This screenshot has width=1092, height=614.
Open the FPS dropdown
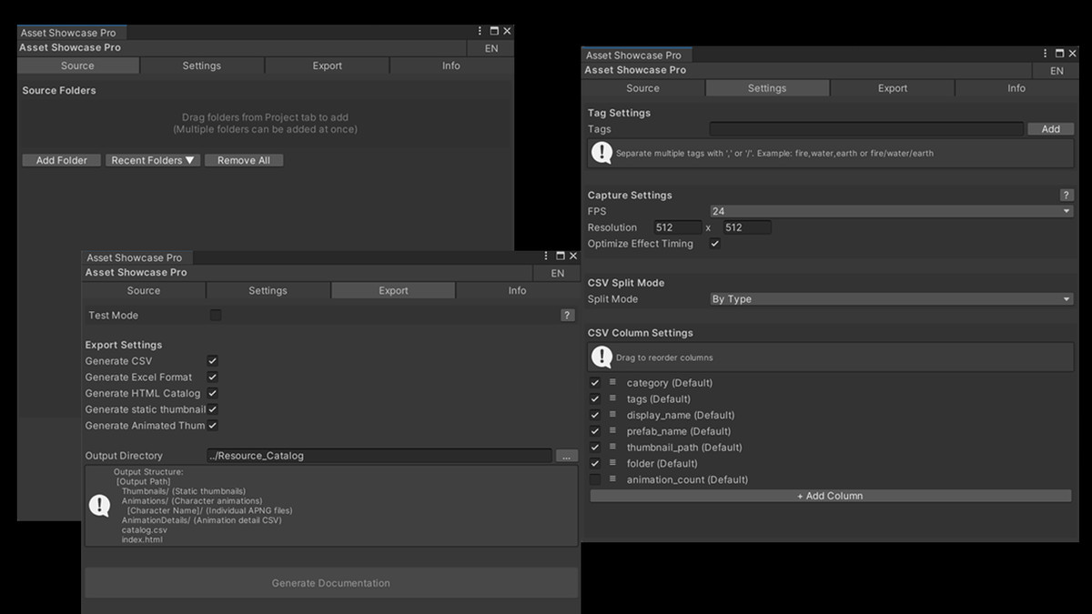click(890, 211)
